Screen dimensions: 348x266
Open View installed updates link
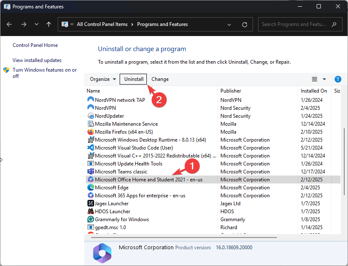click(37, 60)
